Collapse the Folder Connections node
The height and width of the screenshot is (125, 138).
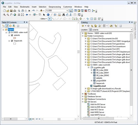coord(83,36)
